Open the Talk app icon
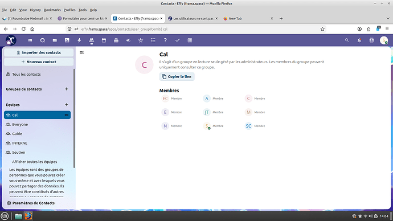The image size is (393, 221). coord(42,40)
